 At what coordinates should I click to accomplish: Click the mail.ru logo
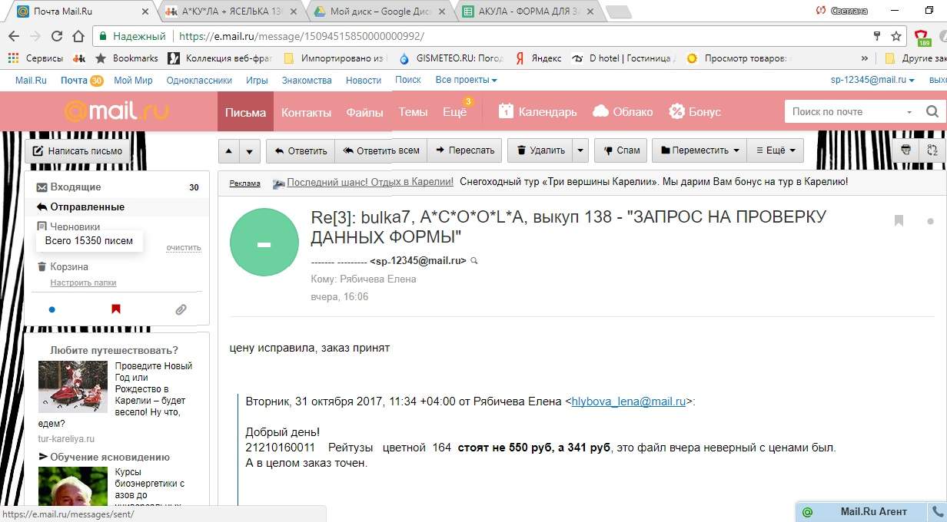point(117,111)
